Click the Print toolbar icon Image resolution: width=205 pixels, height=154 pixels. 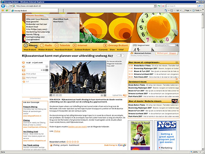point(178,10)
